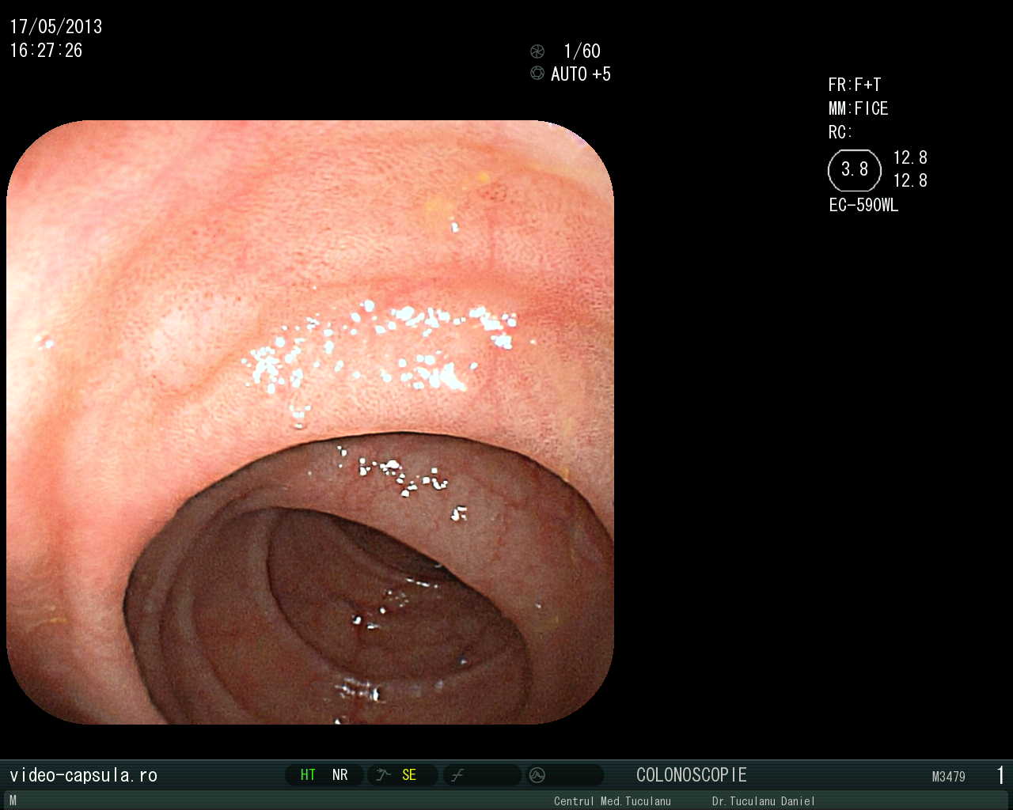Viewport: 1013px width, 810px height.
Task: Click the 3.8 channel diameter scope icon
Action: 855,170
